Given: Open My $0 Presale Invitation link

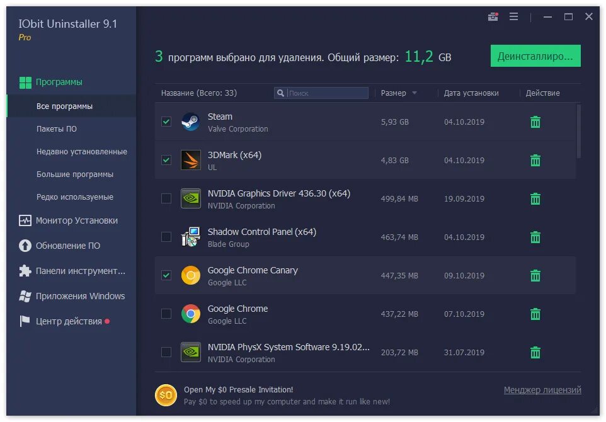Looking at the screenshot, I should point(238,389).
